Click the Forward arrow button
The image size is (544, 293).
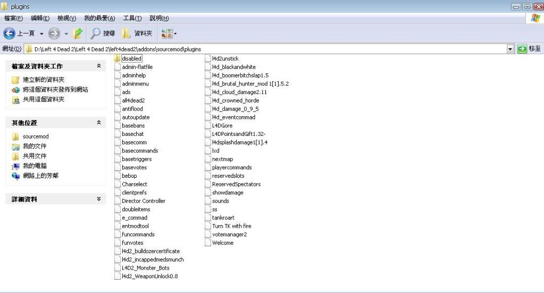54,33
